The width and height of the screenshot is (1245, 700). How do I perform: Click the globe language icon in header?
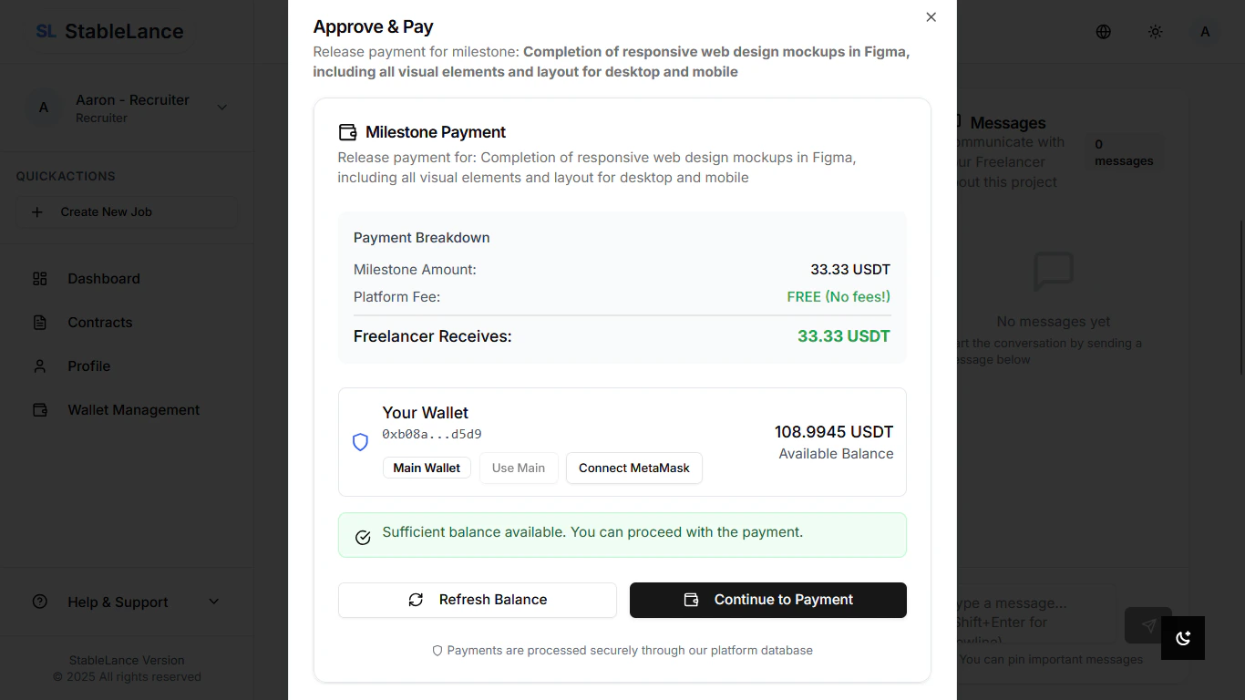point(1103,31)
